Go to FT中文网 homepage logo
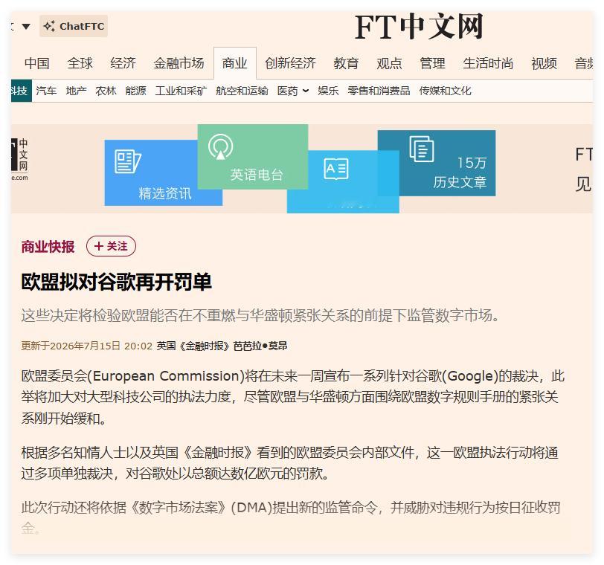 (x=419, y=27)
